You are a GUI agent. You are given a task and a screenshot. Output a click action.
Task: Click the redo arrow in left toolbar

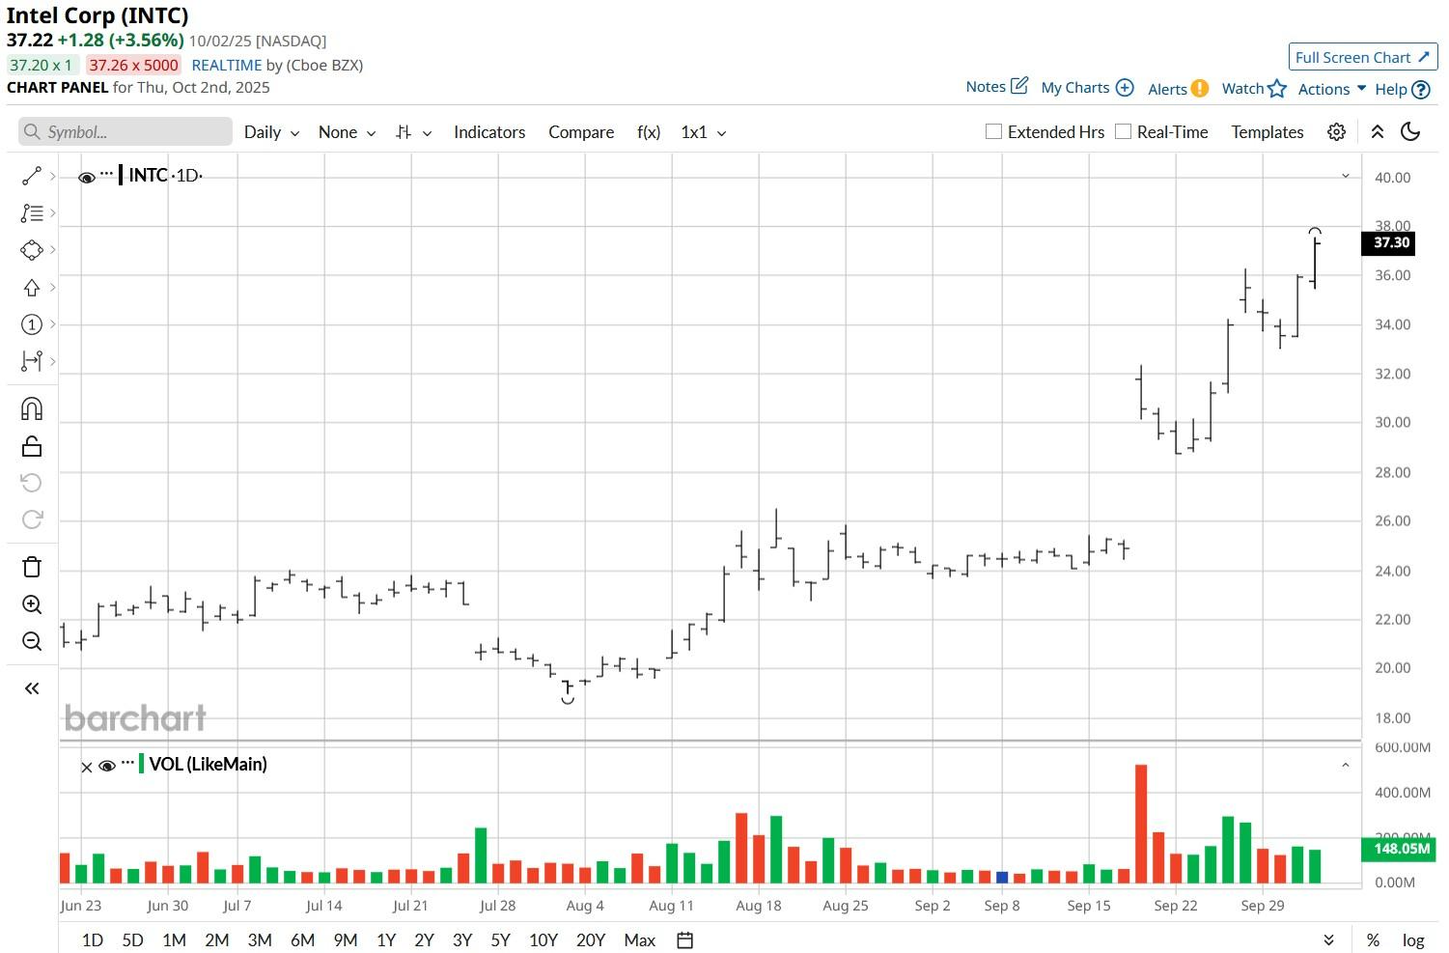tap(32, 519)
